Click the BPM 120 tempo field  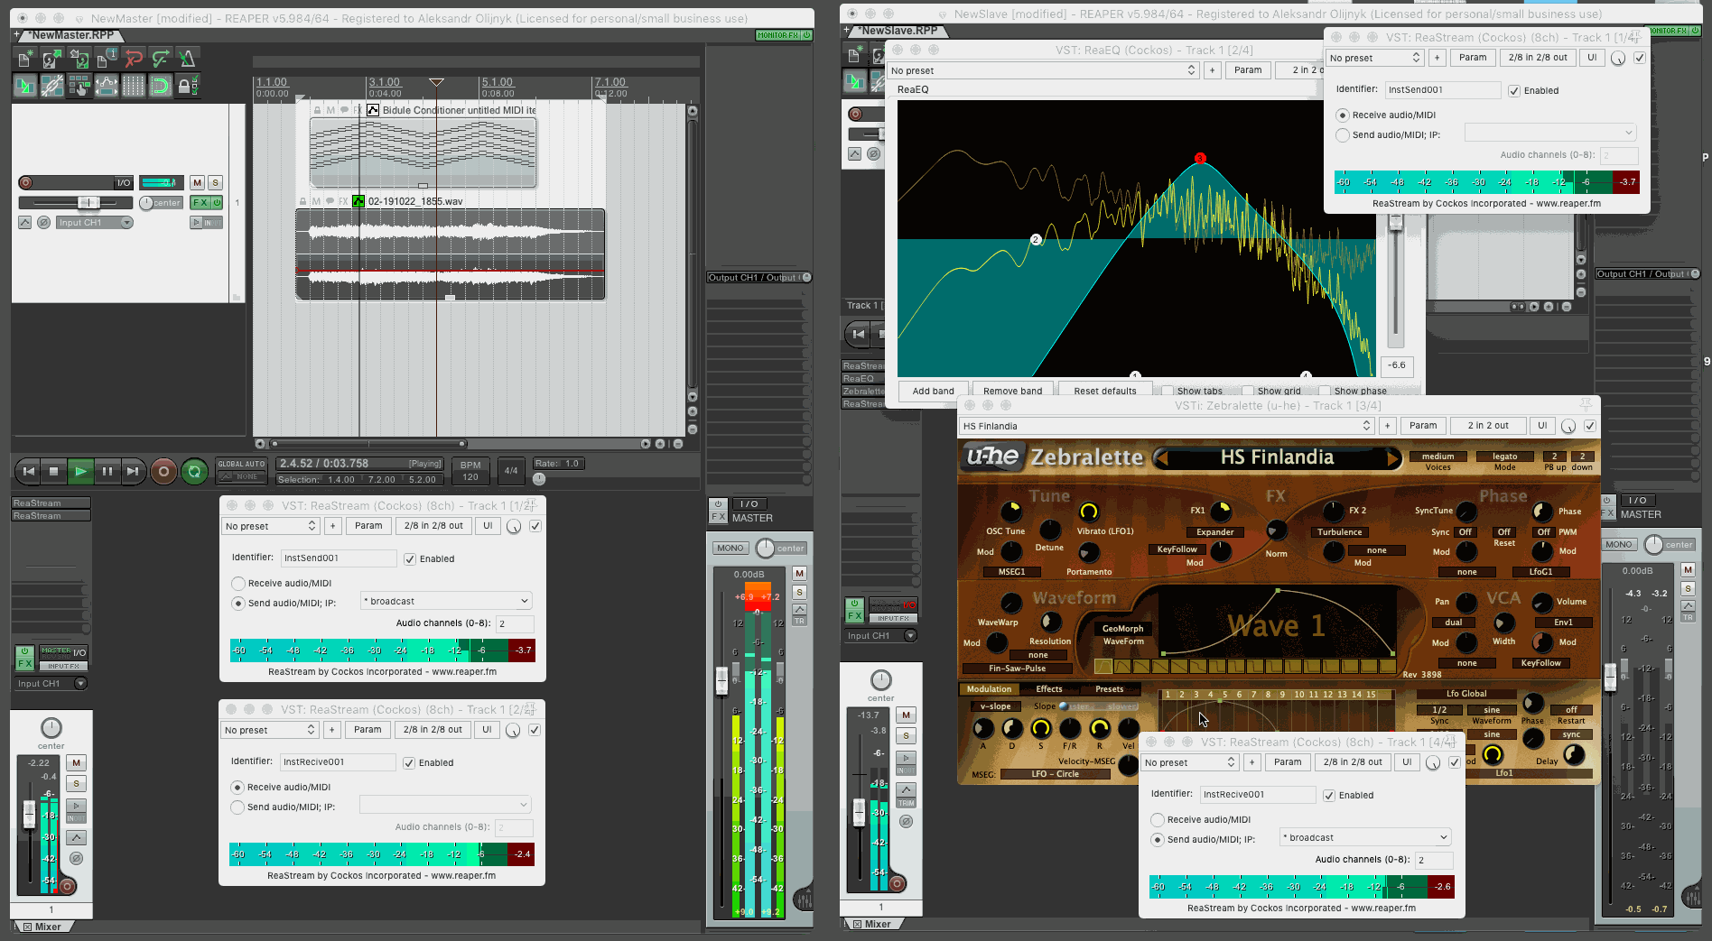(470, 471)
